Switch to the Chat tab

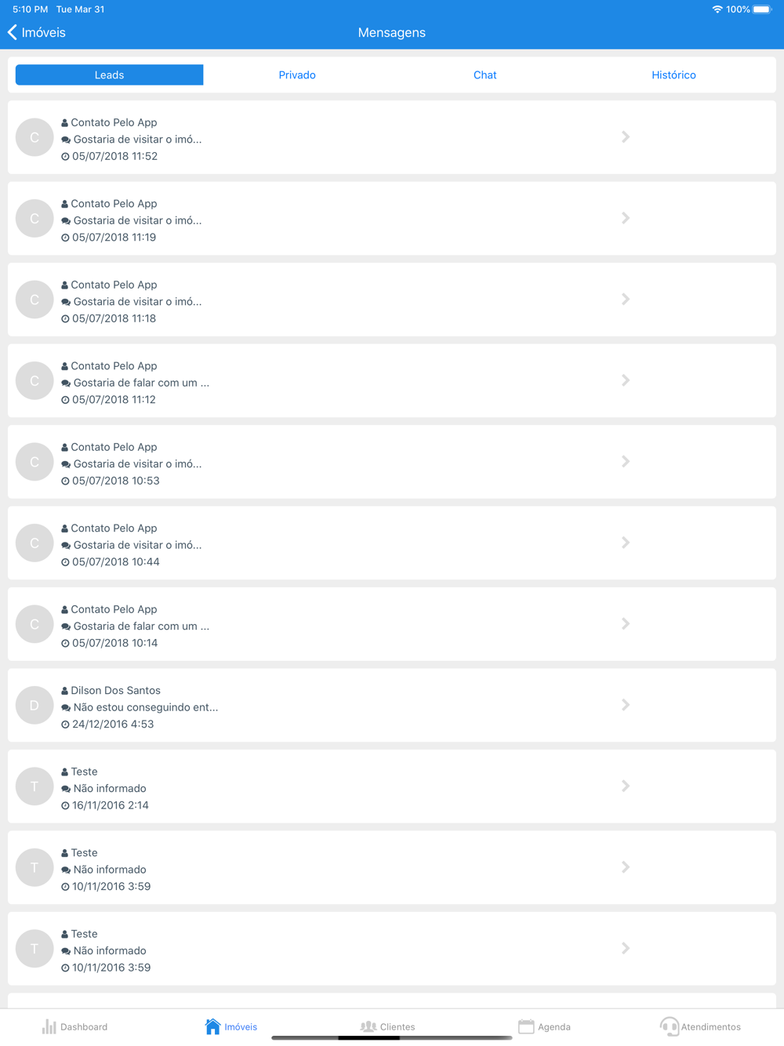point(485,74)
